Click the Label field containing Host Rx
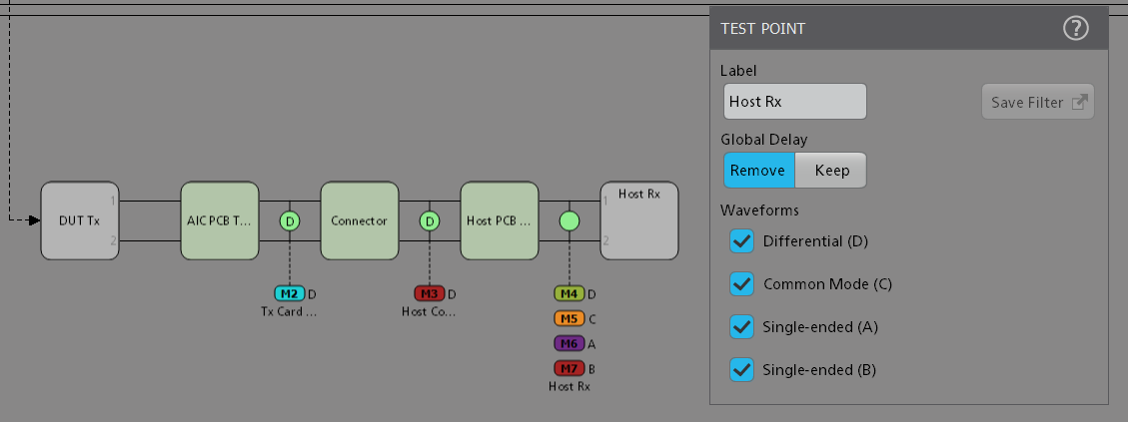Screen dimensions: 1128x422 tap(794, 102)
